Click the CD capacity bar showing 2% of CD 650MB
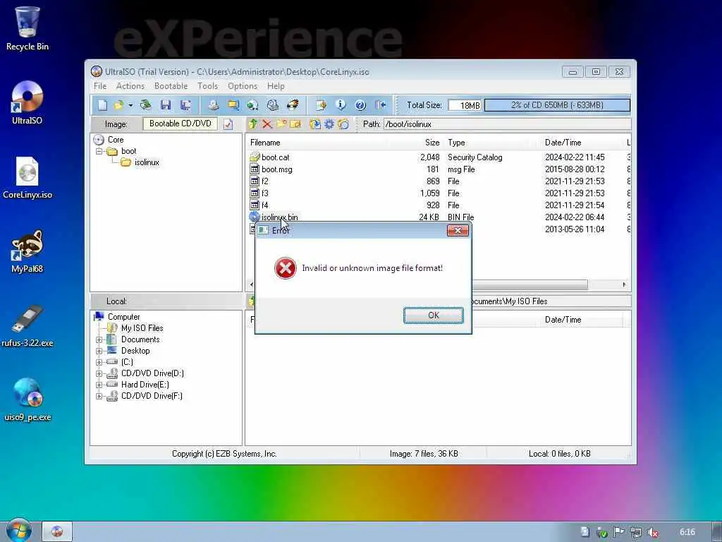722x542 pixels. [557, 105]
